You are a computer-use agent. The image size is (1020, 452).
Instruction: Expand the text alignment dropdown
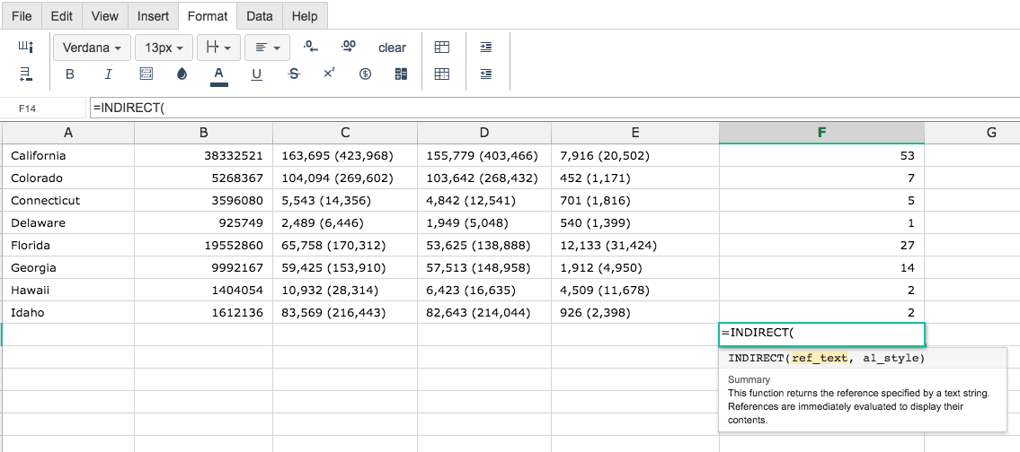[268, 48]
